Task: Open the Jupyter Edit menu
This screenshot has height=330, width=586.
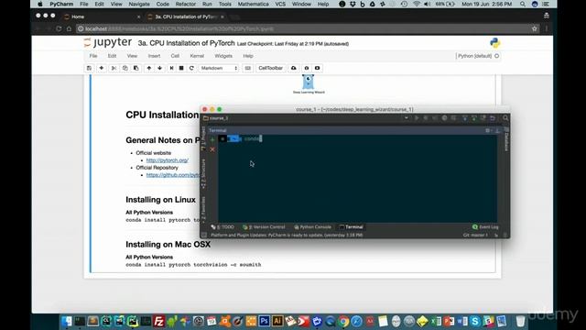Action: click(x=112, y=56)
